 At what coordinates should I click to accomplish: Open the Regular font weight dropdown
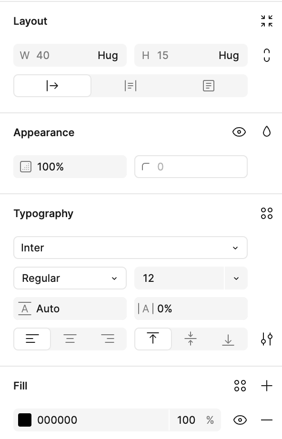70,278
